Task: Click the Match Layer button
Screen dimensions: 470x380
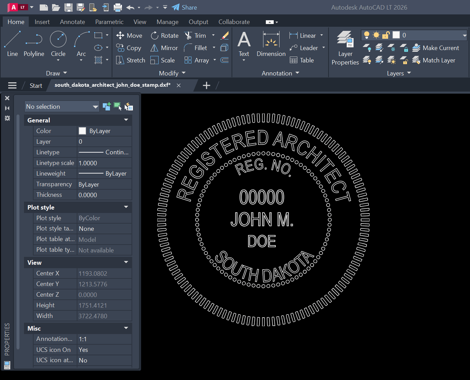Action: pos(434,60)
